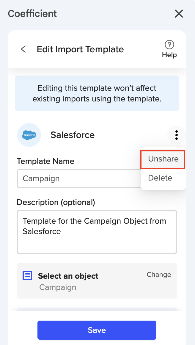
Task: Choose Delete from the dropdown menu
Action: (x=160, y=178)
